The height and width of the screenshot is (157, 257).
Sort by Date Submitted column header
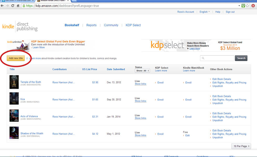point(116,69)
